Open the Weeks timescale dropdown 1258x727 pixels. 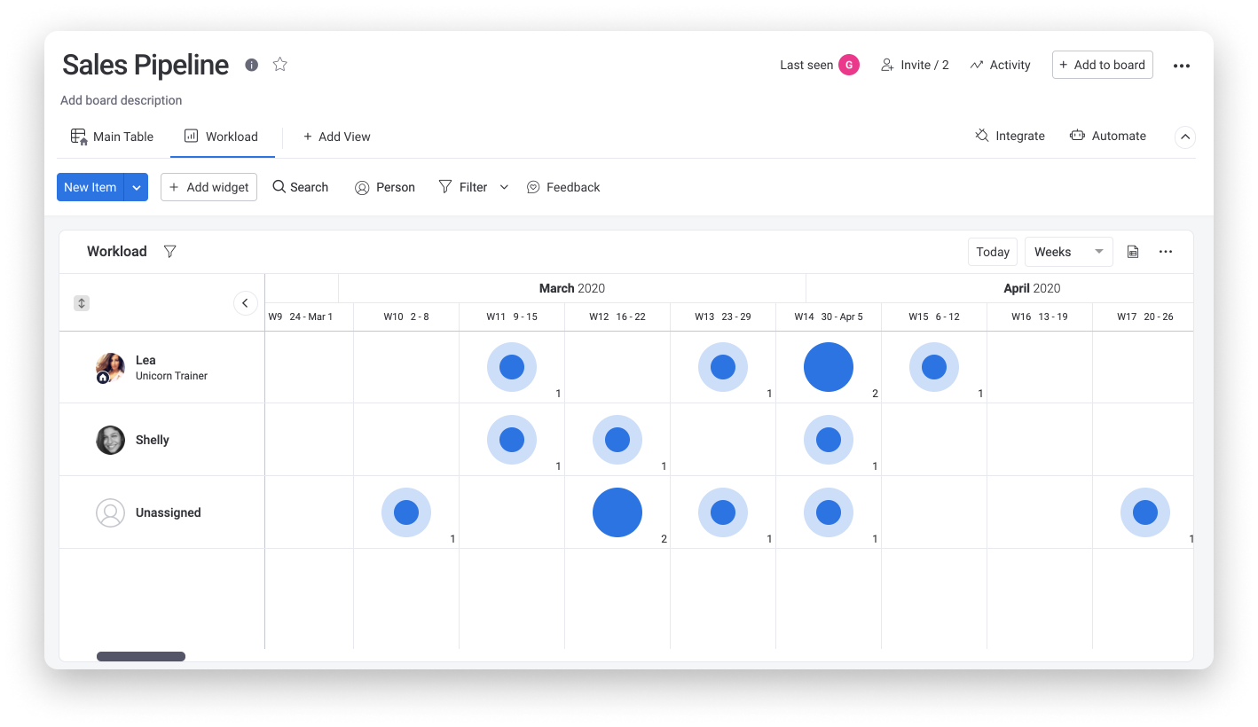coord(1068,252)
